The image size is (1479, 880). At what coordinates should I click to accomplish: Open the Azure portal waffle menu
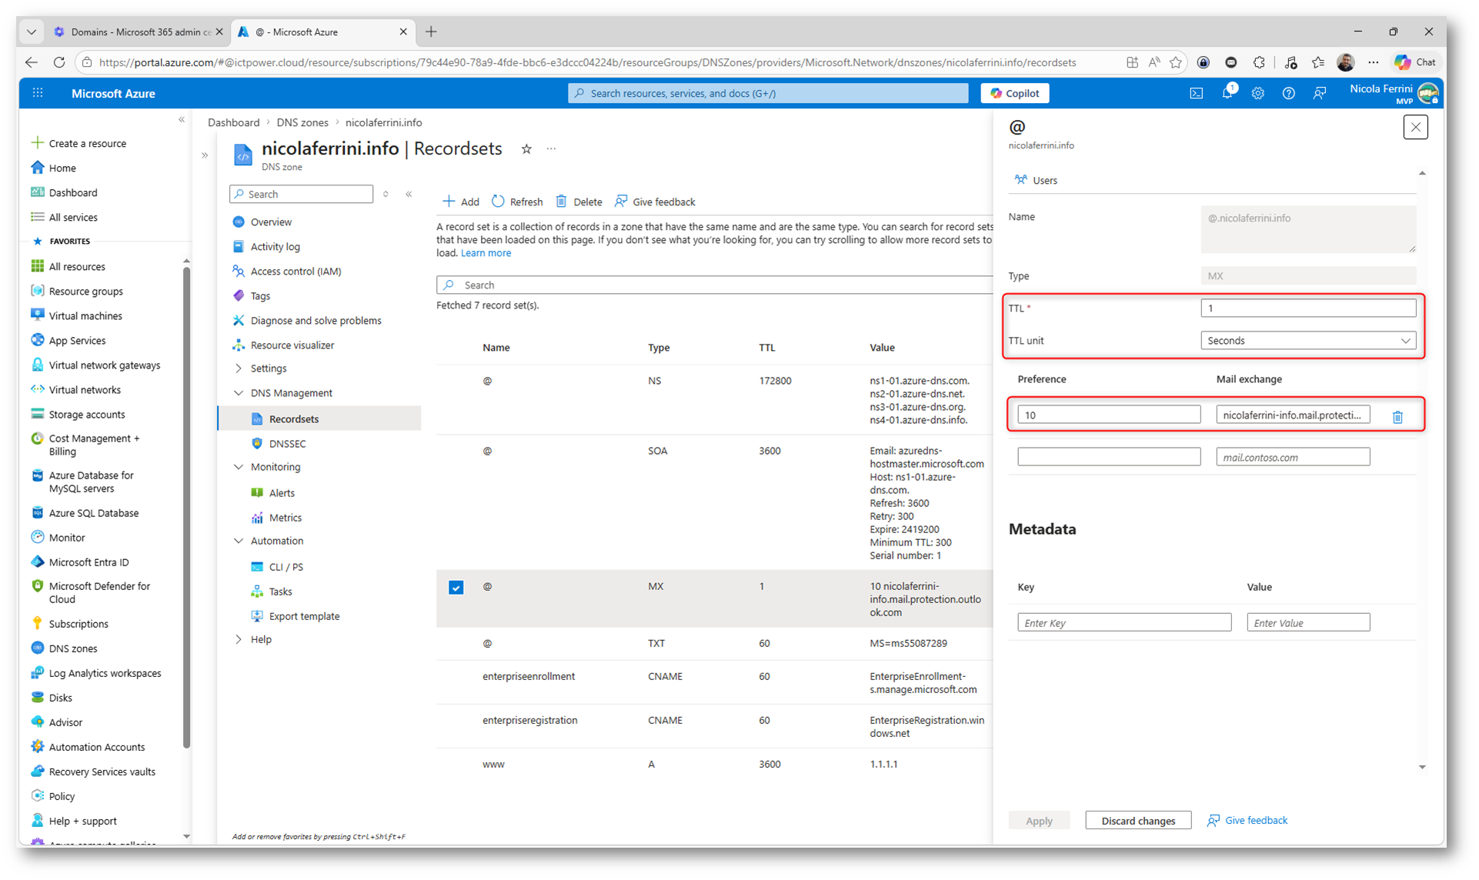(x=38, y=93)
